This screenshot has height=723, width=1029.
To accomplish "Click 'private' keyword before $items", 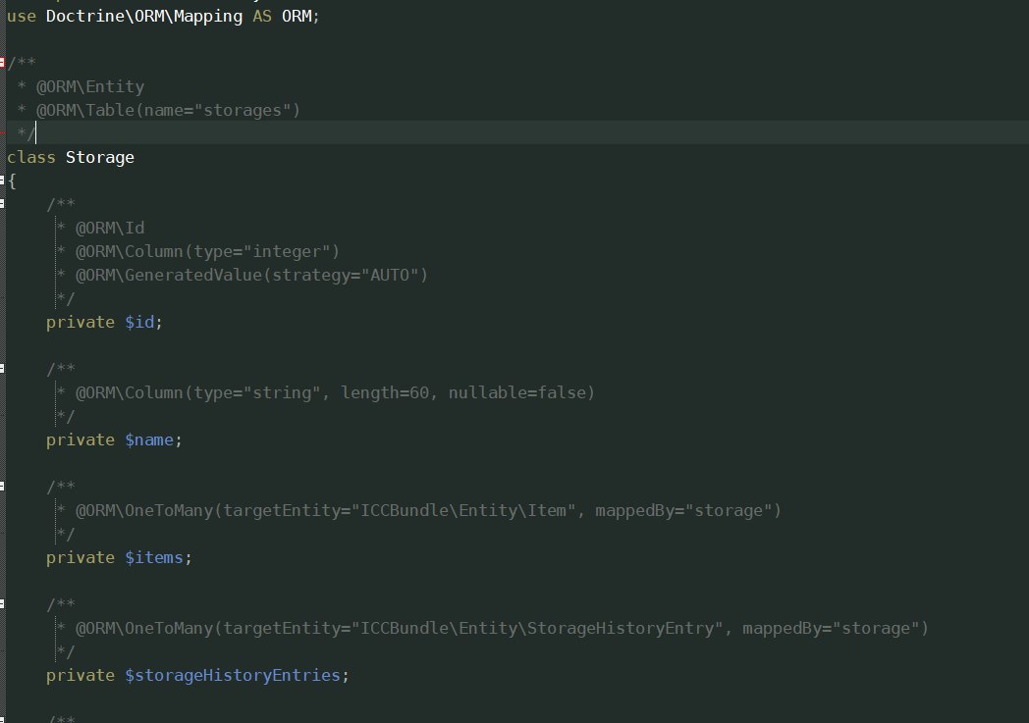I will (x=81, y=558).
